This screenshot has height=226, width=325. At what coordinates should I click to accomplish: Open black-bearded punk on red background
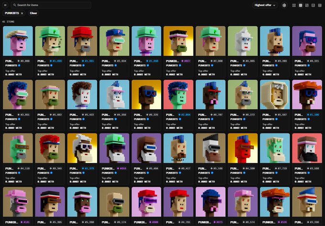click(x=307, y=148)
